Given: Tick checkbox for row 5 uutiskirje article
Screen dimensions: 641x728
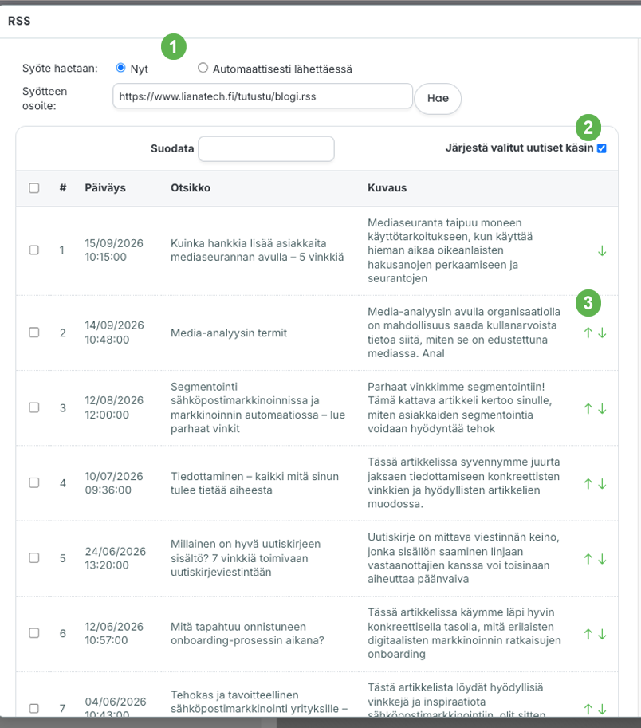Looking at the screenshot, I should point(33,557).
